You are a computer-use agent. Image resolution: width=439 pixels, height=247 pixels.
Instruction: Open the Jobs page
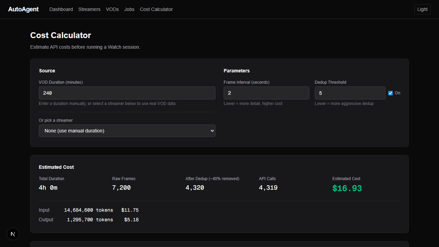pyautogui.click(x=129, y=9)
